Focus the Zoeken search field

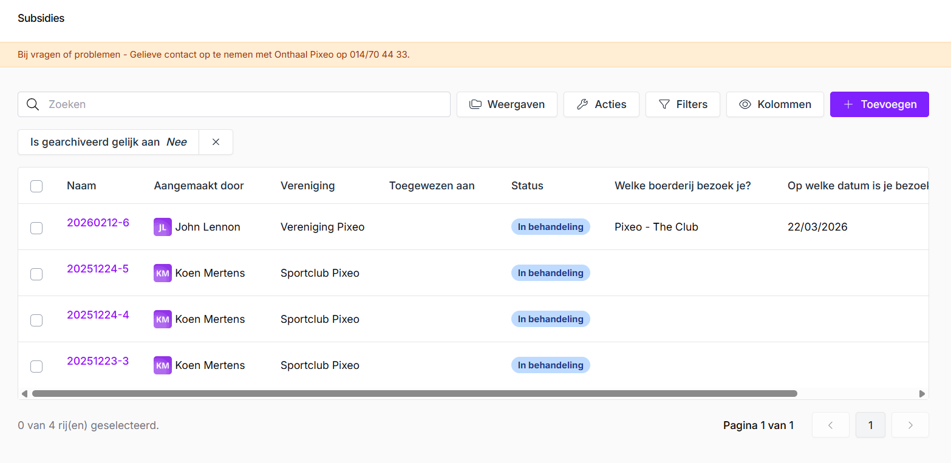click(x=243, y=104)
